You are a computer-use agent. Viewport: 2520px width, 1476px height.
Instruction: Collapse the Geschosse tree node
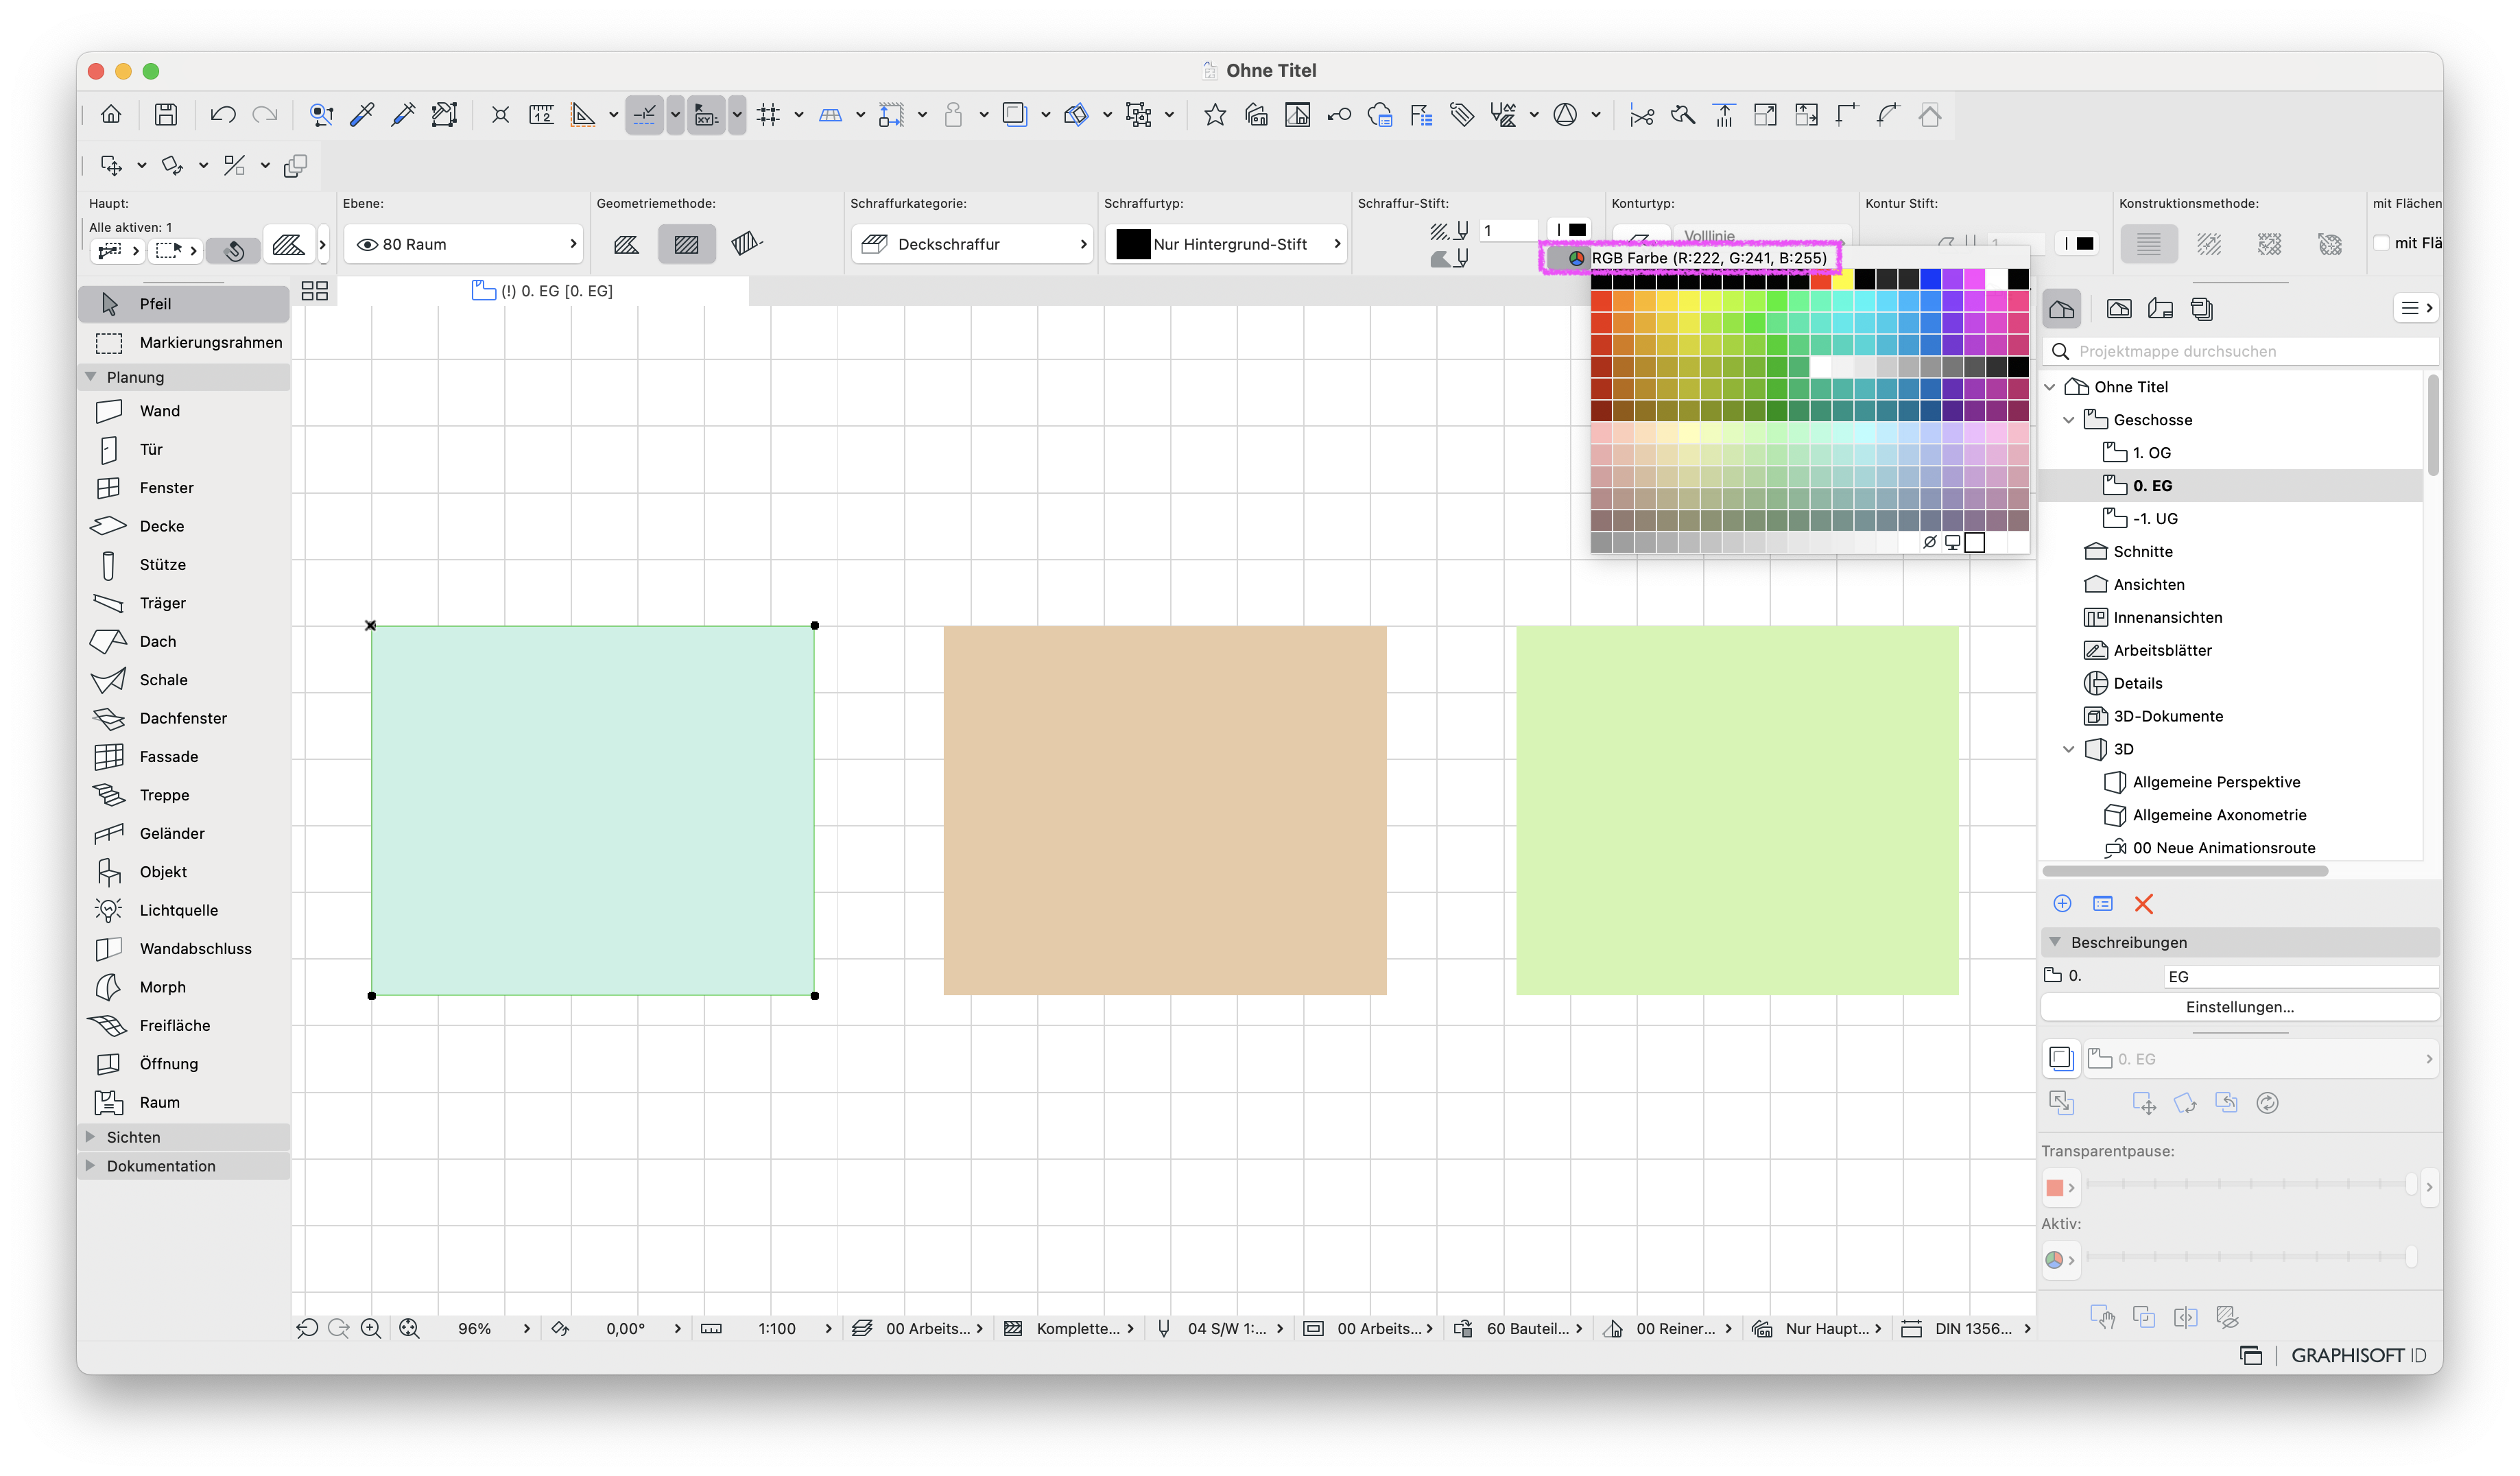[x=2069, y=420]
